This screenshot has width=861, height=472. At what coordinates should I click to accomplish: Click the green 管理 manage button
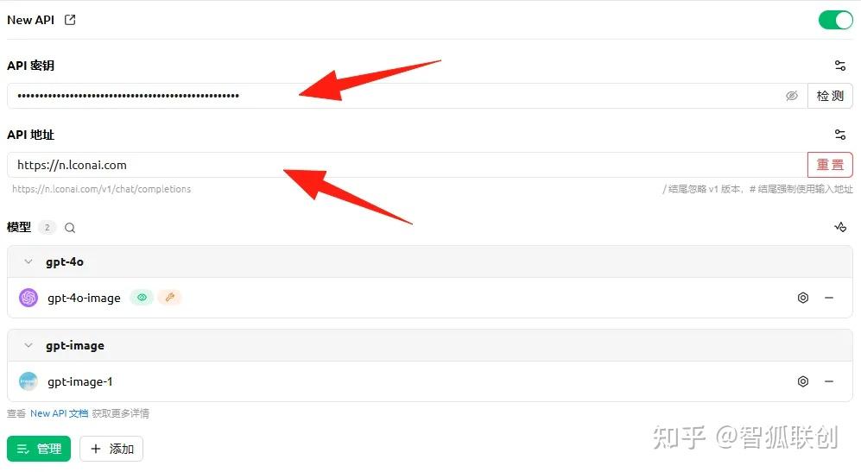39,449
